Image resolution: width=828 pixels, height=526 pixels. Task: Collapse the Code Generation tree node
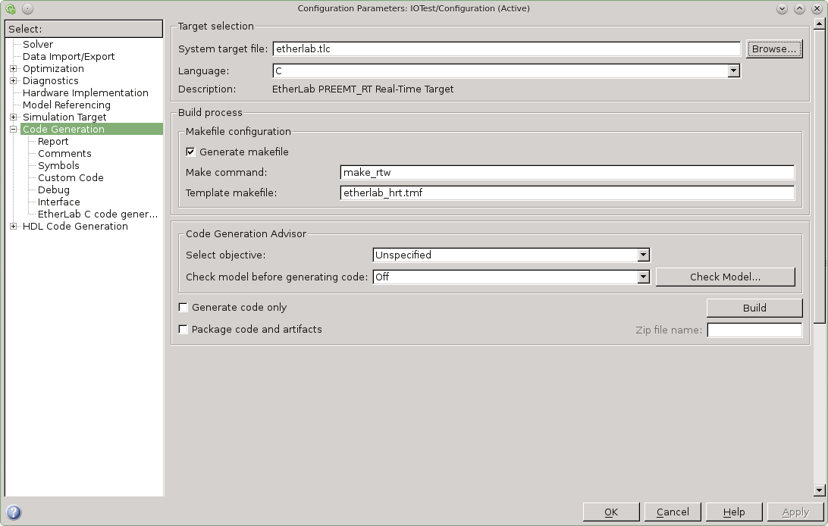pos(13,130)
